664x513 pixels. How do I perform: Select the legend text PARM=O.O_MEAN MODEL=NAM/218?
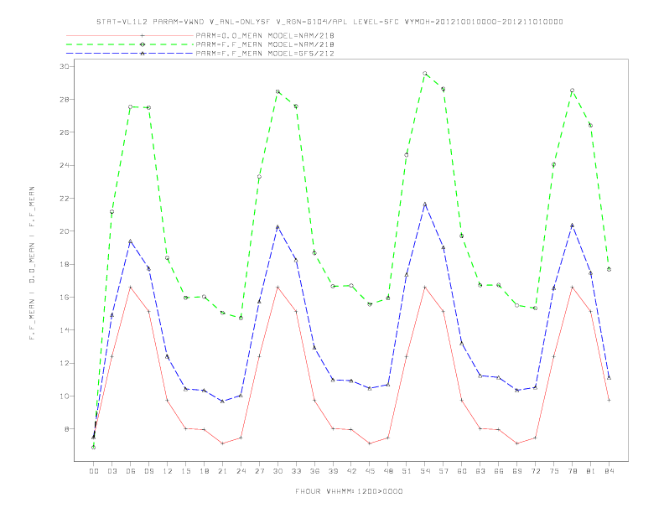[265, 35]
